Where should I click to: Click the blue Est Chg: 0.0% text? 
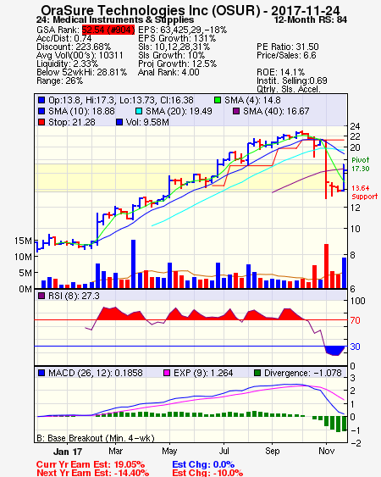[x=203, y=464]
